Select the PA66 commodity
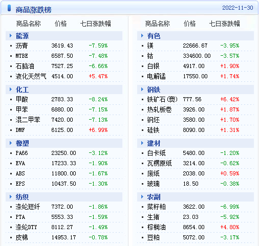 pyautogui.click(x=21, y=153)
